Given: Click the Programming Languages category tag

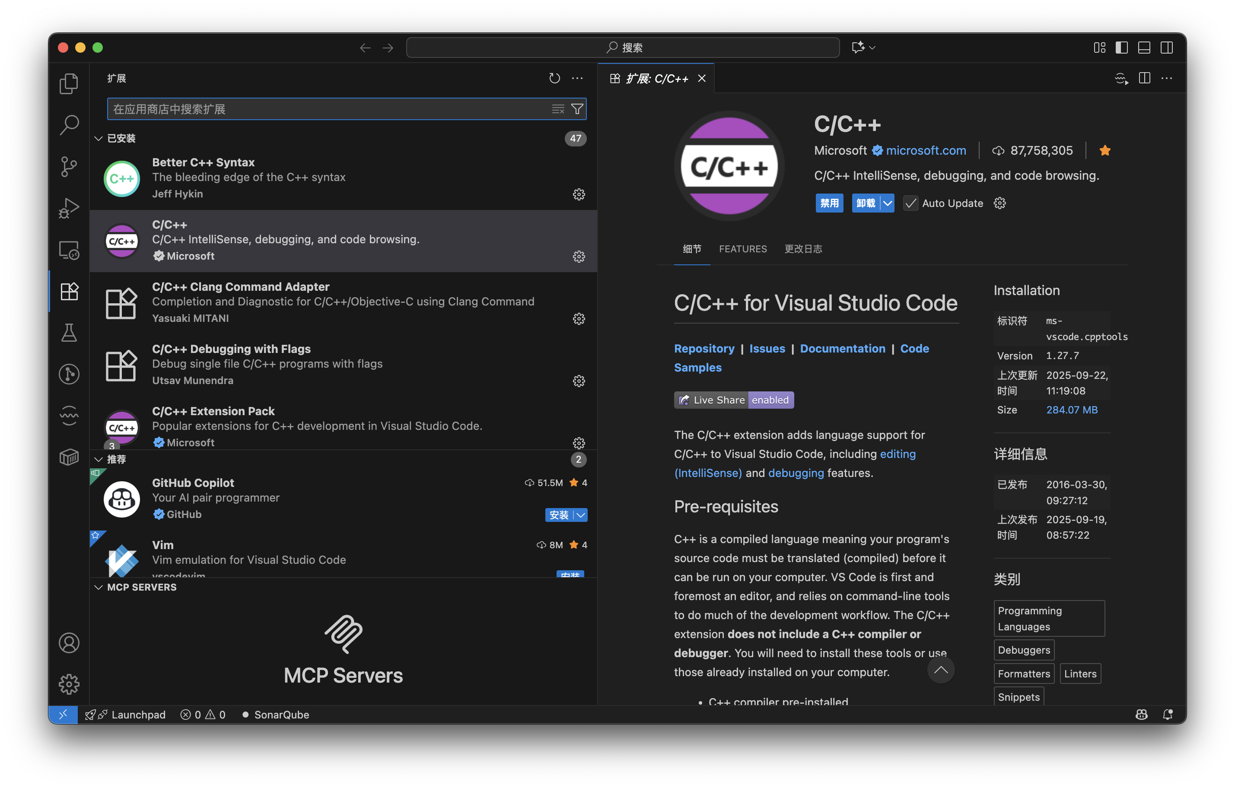Looking at the screenshot, I should pyautogui.click(x=1049, y=618).
